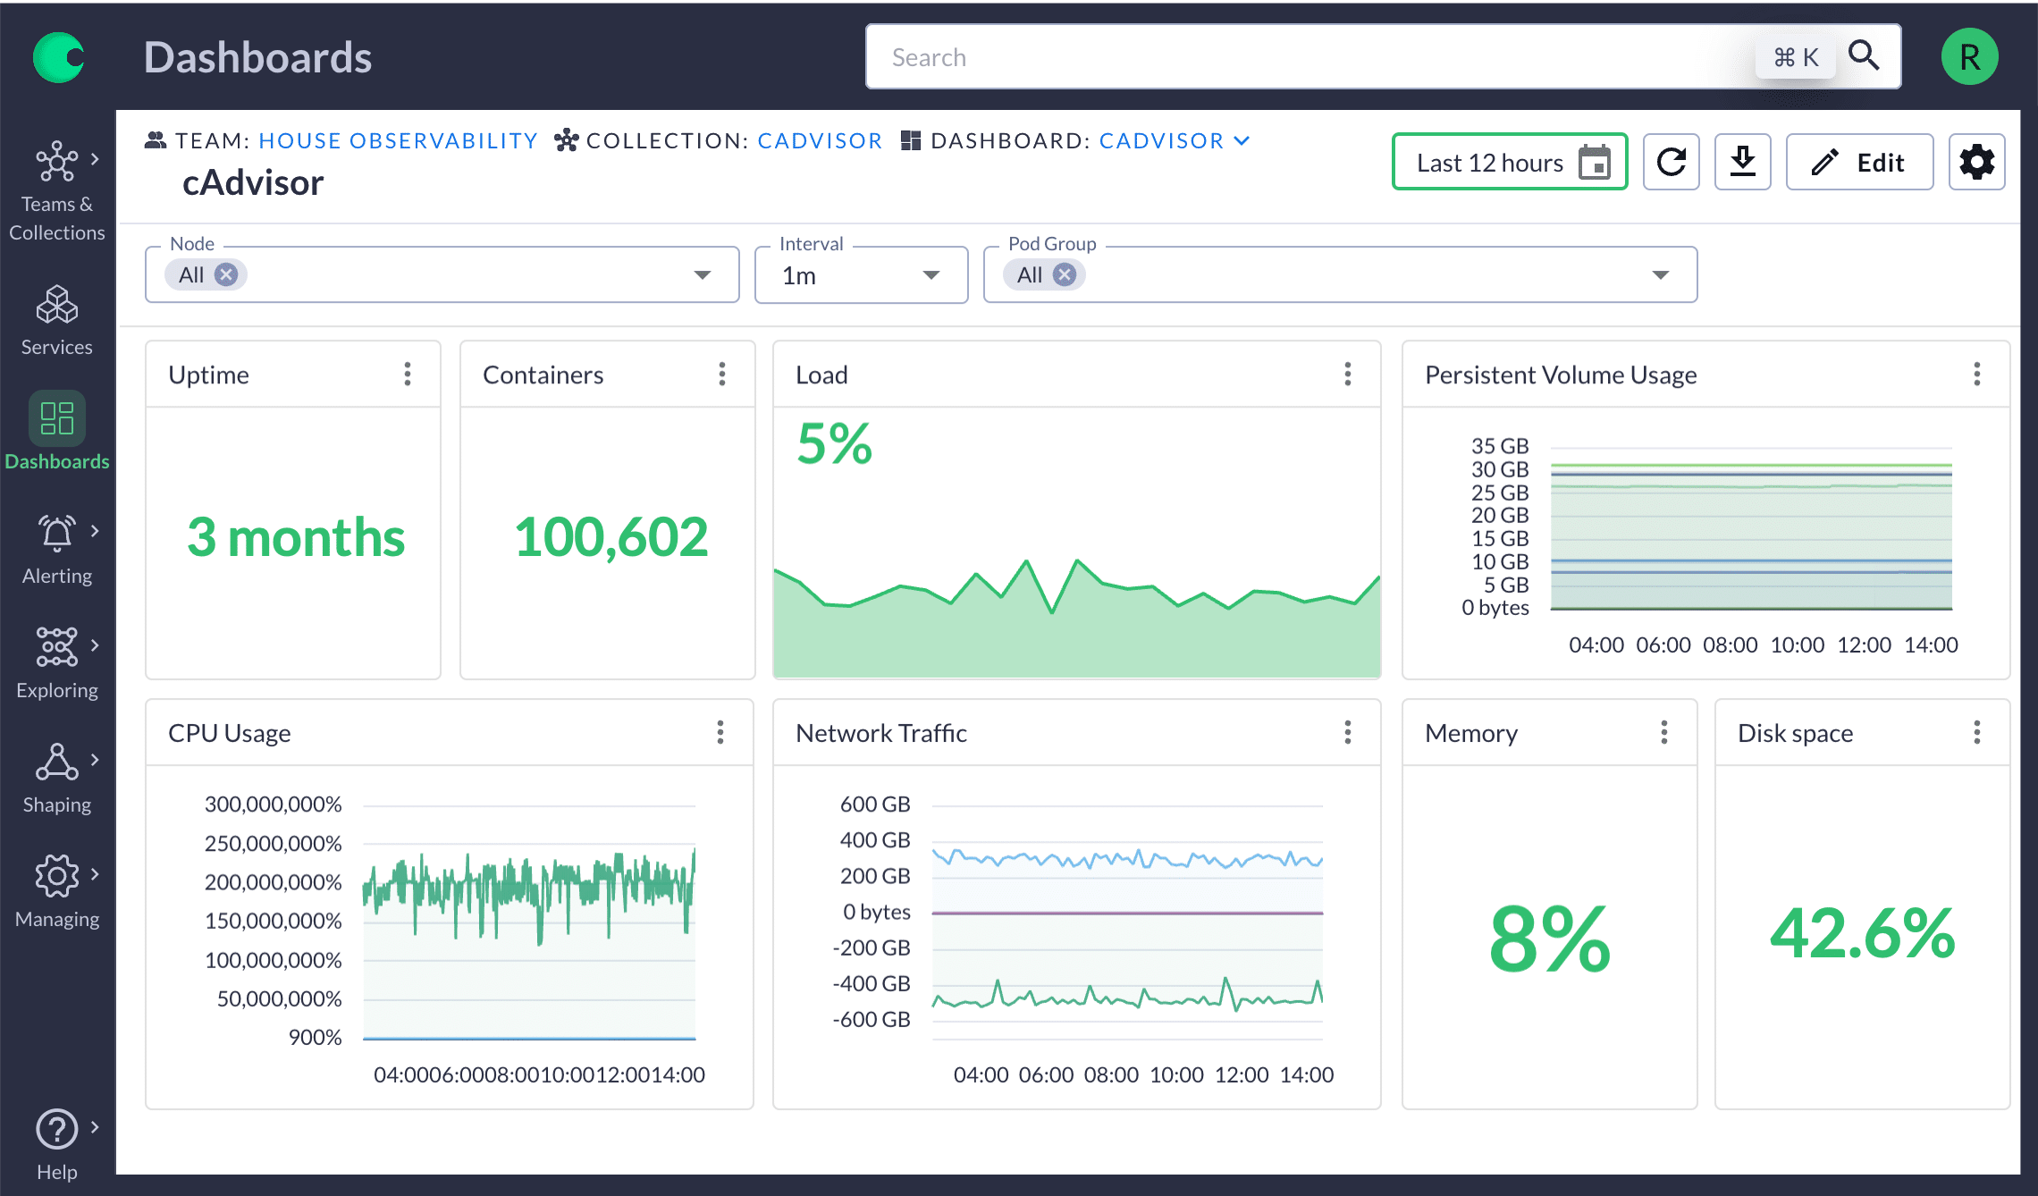Download the dashboard data
The height and width of the screenshot is (1196, 2038).
point(1742,162)
